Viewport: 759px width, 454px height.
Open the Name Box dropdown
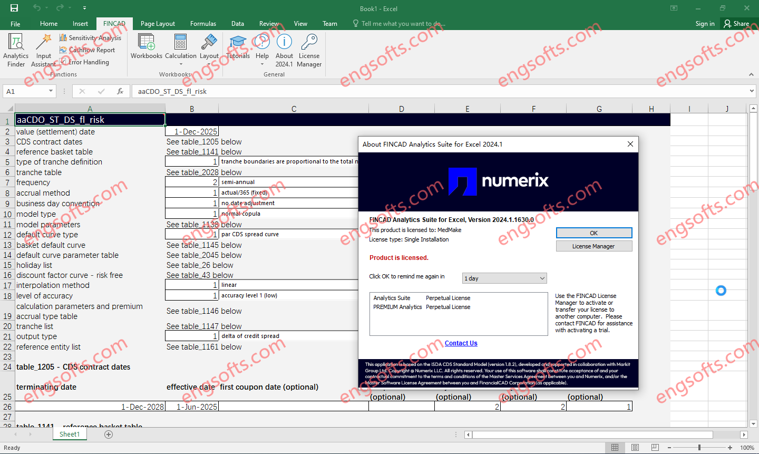pyautogui.click(x=51, y=91)
